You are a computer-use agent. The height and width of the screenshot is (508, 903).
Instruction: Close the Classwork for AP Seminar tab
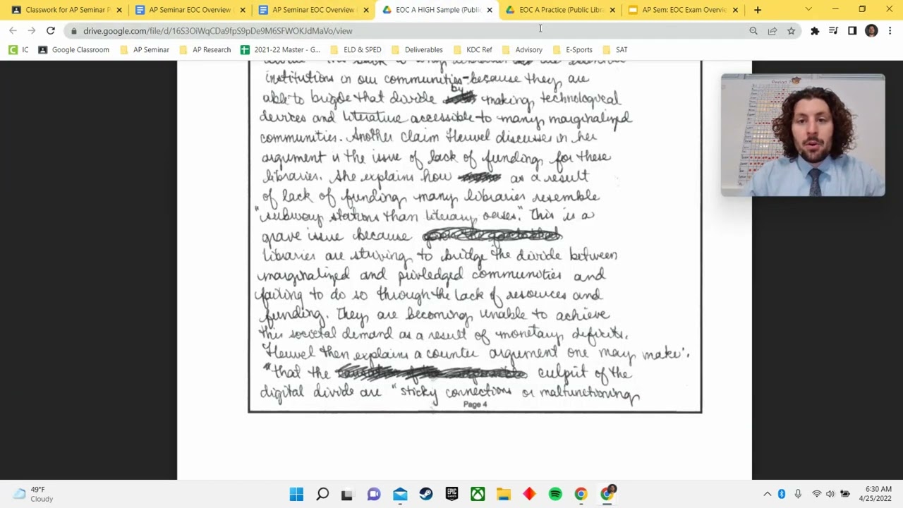[x=119, y=10]
